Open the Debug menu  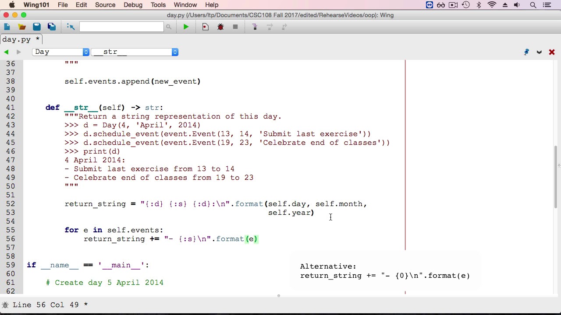(x=133, y=5)
